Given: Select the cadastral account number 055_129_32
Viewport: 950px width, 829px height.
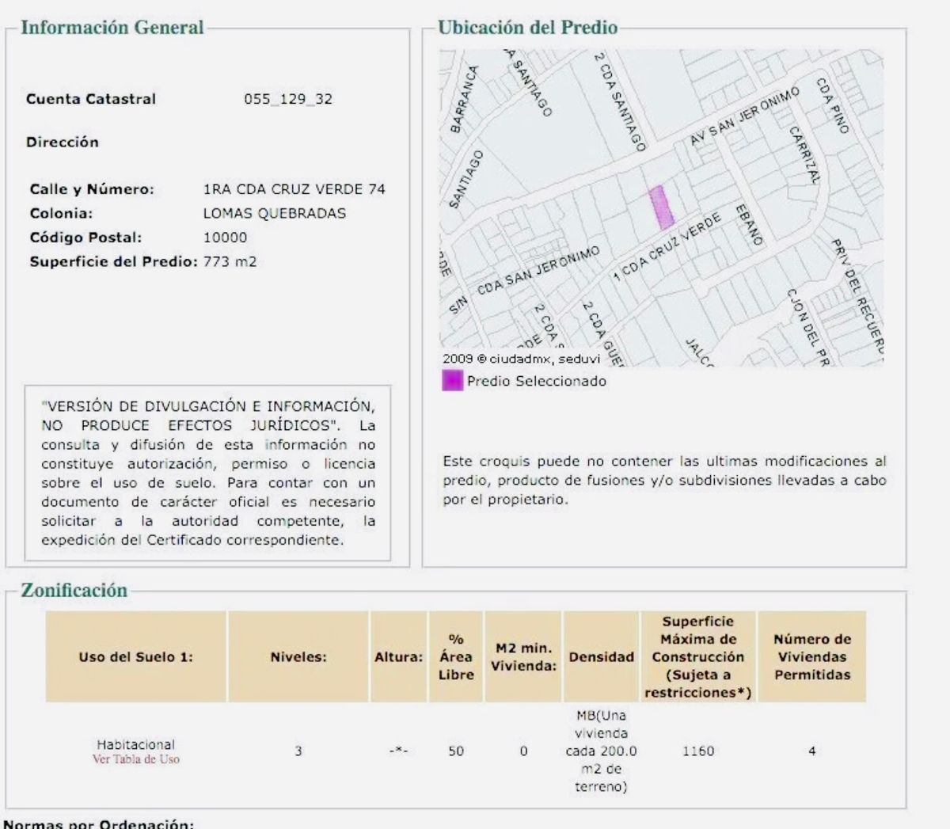Looking at the screenshot, I should (x=288, y=99).
